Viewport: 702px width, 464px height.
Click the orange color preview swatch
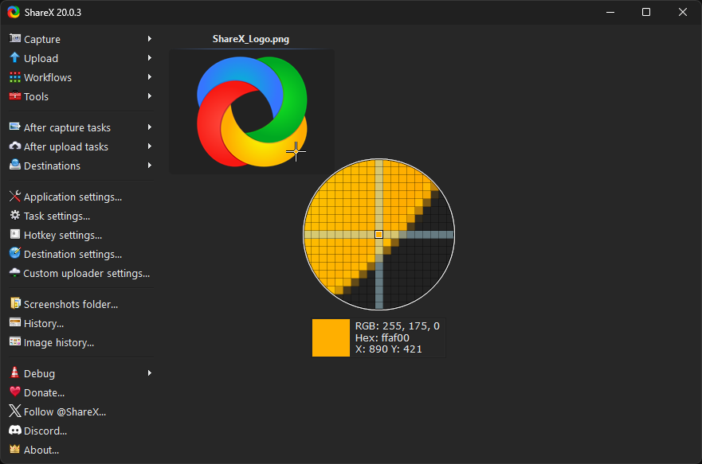coord(331,337)
